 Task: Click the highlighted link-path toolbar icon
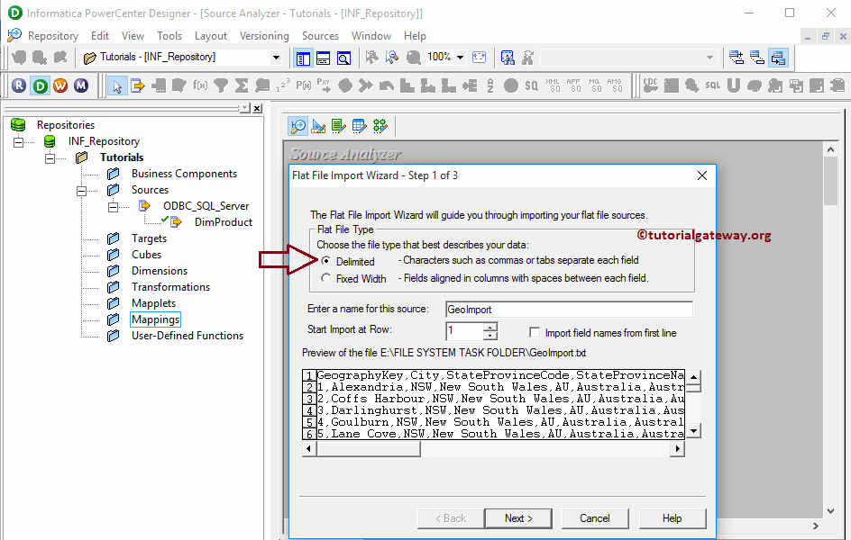(778, 58)
